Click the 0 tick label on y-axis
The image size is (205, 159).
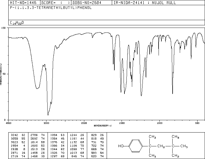[x=5, y=120]
